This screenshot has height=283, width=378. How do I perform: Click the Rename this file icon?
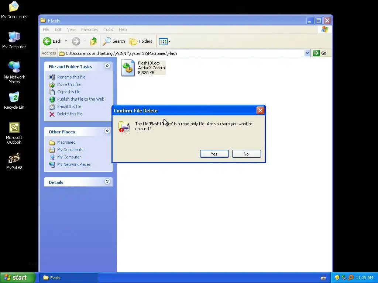[52, 77]
